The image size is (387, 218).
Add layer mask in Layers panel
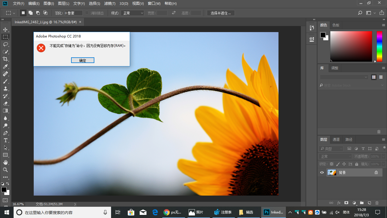pyautogui.click(x=346, y=203)
